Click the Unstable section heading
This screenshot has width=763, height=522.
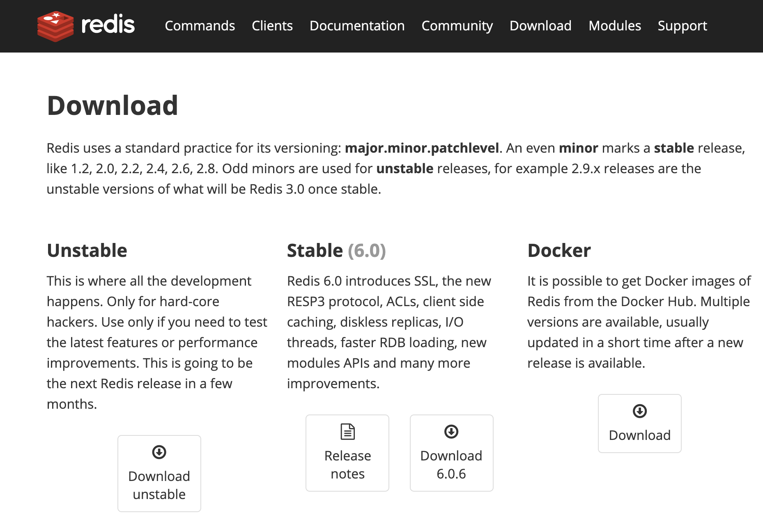[87, 250]
